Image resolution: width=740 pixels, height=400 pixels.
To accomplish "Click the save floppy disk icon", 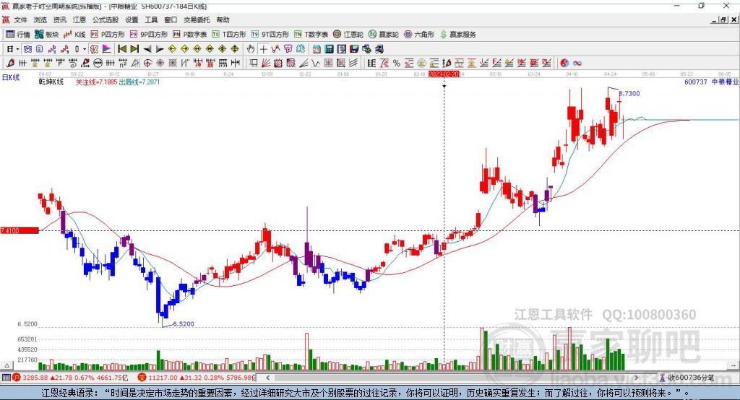I will click(x=354, y=49).
